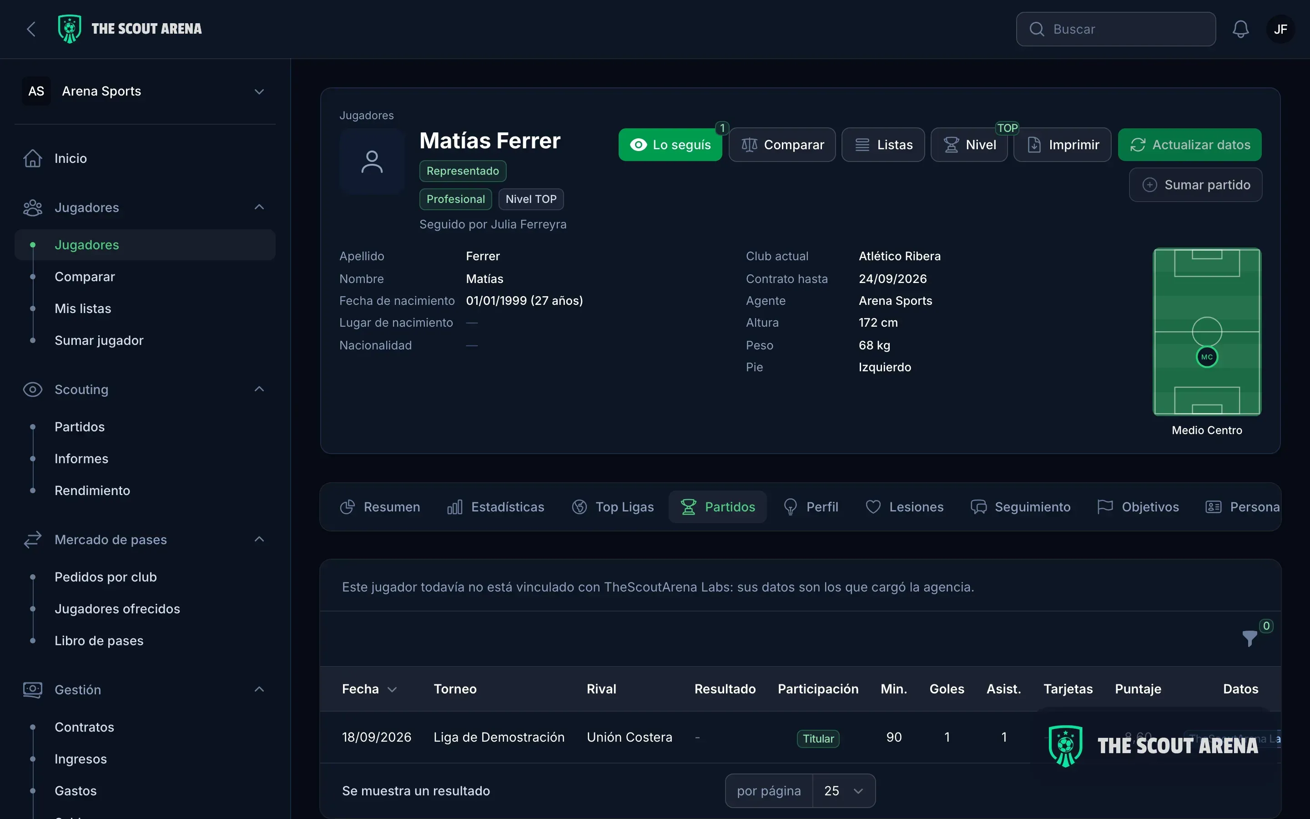Viewport: 1310px width, 819px height.
Task: Click inside the Buscar search field
Action: [x=1116, y=29]
